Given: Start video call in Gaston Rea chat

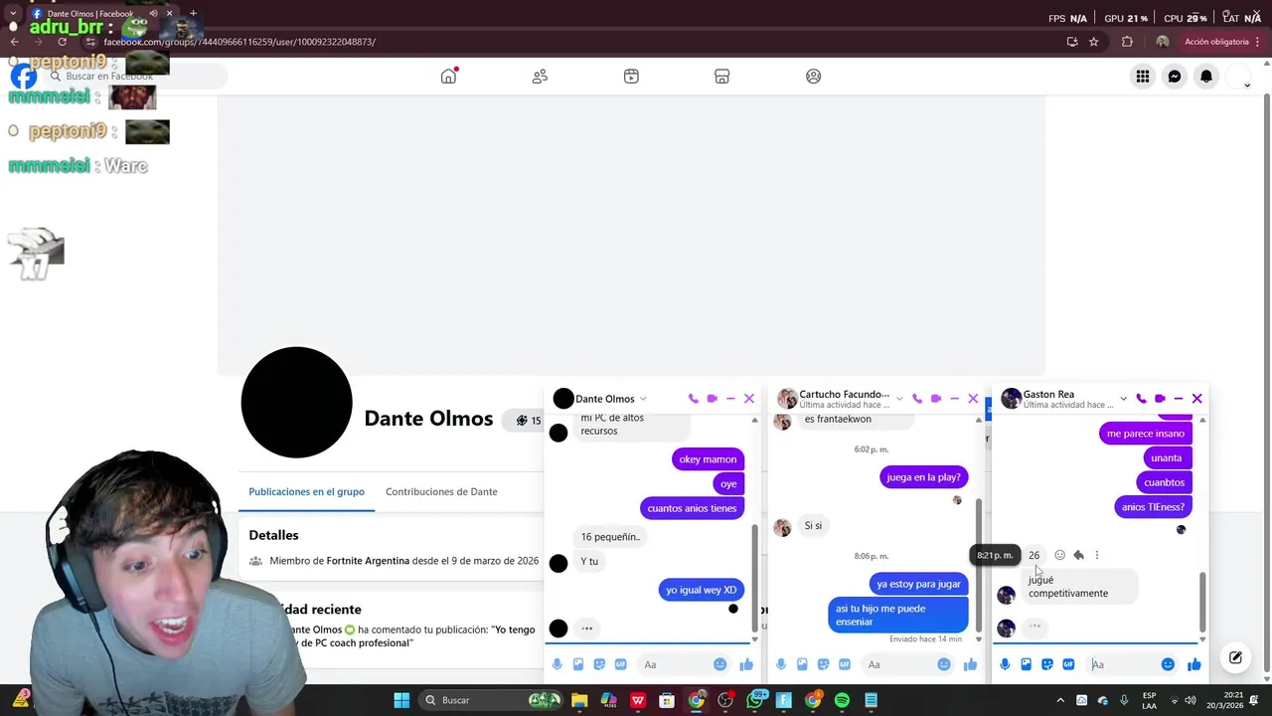Looking at the screenshot, I should [1160, 399].
